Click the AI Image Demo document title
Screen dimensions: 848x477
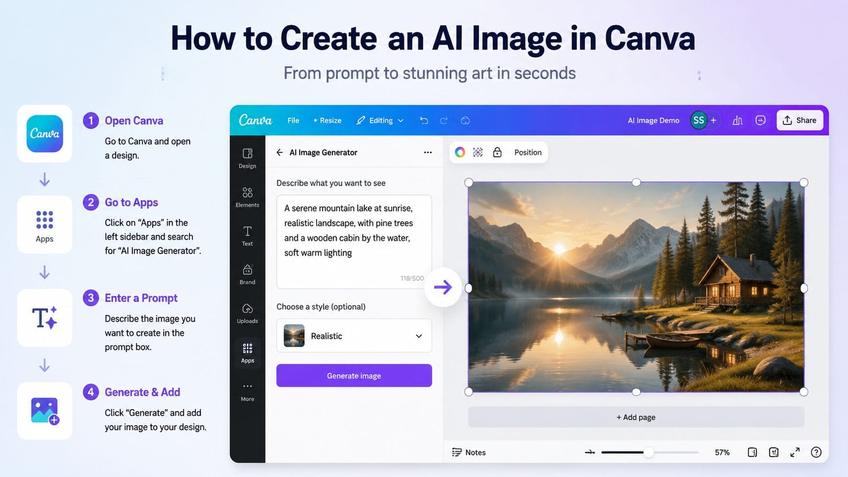[x=653, y=120]
